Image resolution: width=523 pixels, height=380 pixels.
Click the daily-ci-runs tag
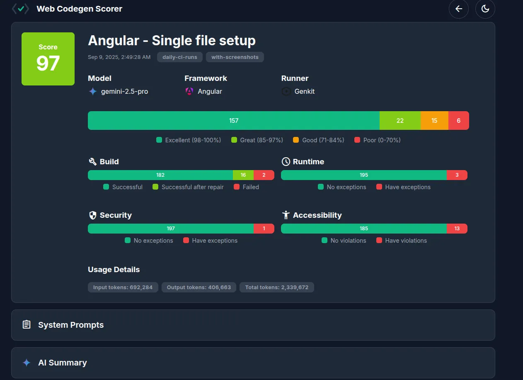coord(180,57)
